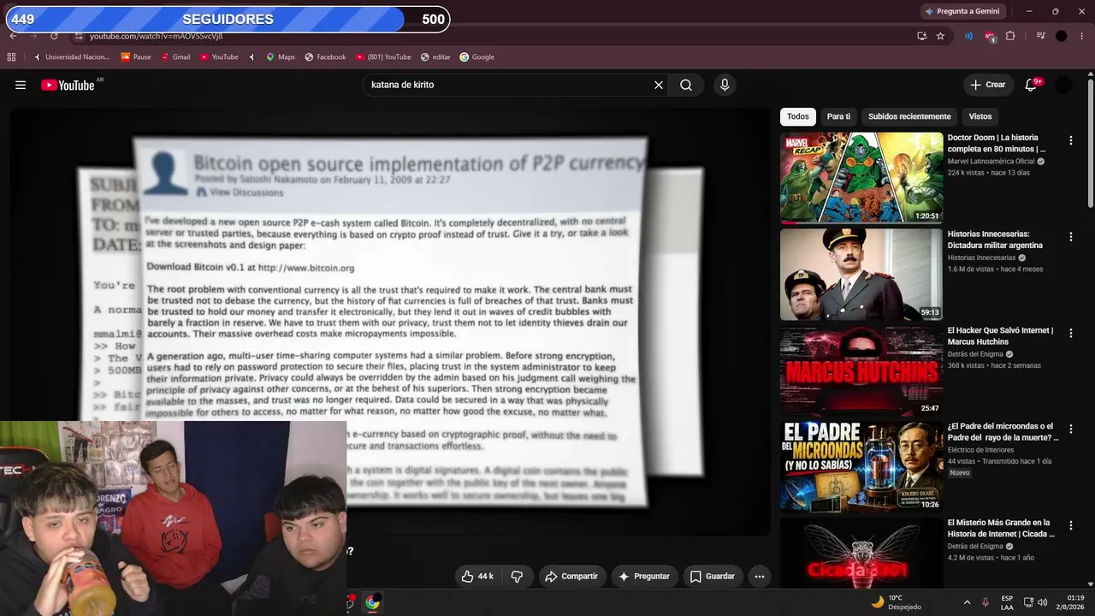Open the YouTube account avatar menu
The width and height of the screenshot is (1095, 616).
pos(1063,85)
